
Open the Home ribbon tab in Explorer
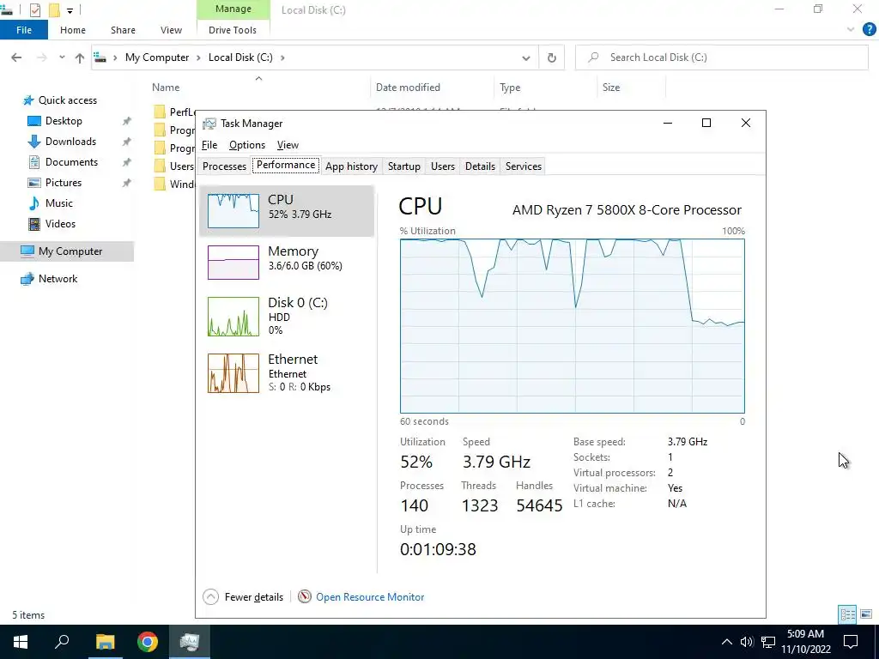tap(73, 30)
